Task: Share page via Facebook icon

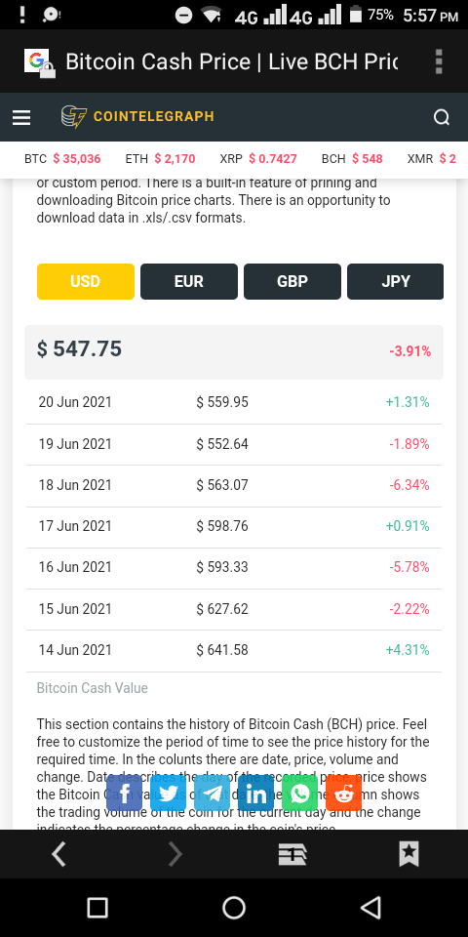Action: pos(124,794)
